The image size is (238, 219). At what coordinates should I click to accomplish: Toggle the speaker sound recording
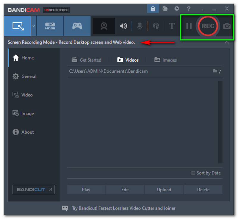[123, 26]
